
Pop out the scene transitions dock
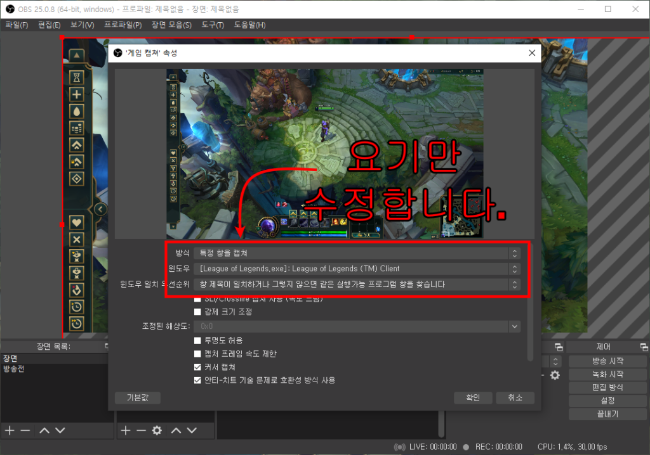559,347
